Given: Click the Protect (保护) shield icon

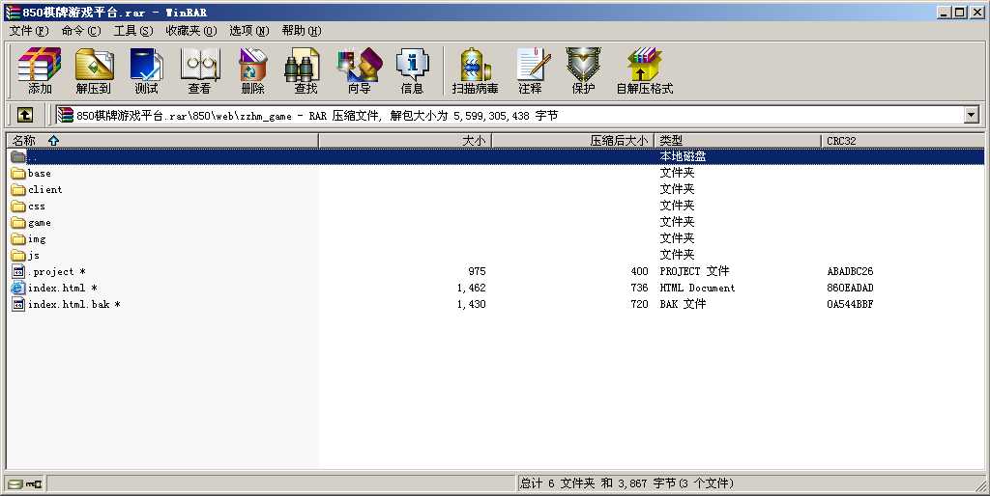Looking at the screenshot, I should click(583, 70).
